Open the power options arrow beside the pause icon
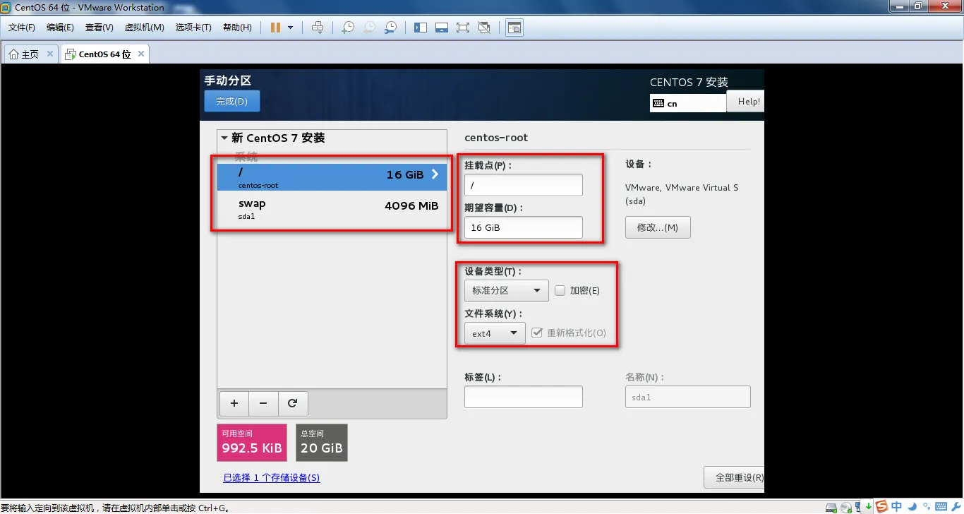 290,28
